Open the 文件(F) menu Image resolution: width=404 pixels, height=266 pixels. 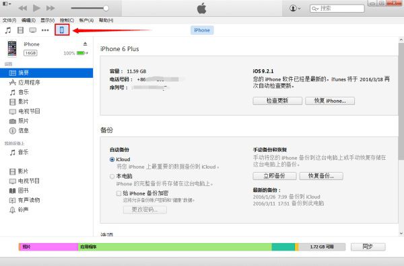click(9, 20)
